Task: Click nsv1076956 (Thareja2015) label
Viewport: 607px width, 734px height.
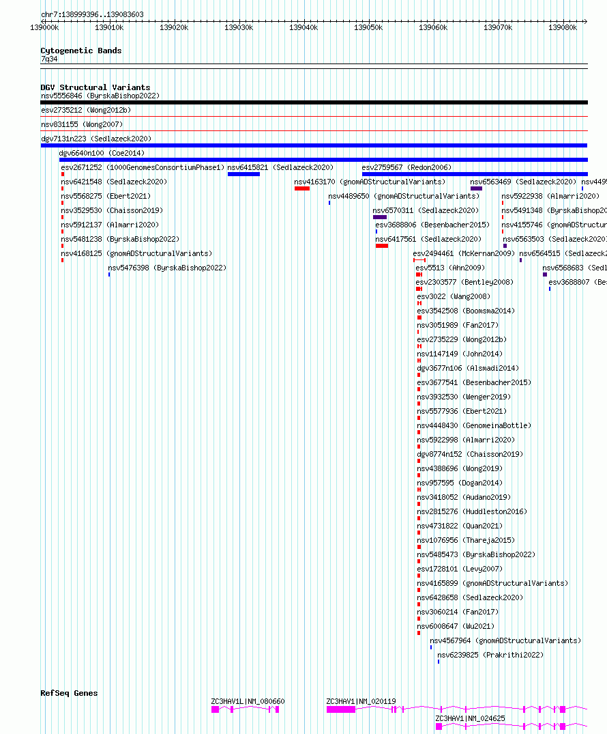Action: pyautogui.click(x=467, y=541)
